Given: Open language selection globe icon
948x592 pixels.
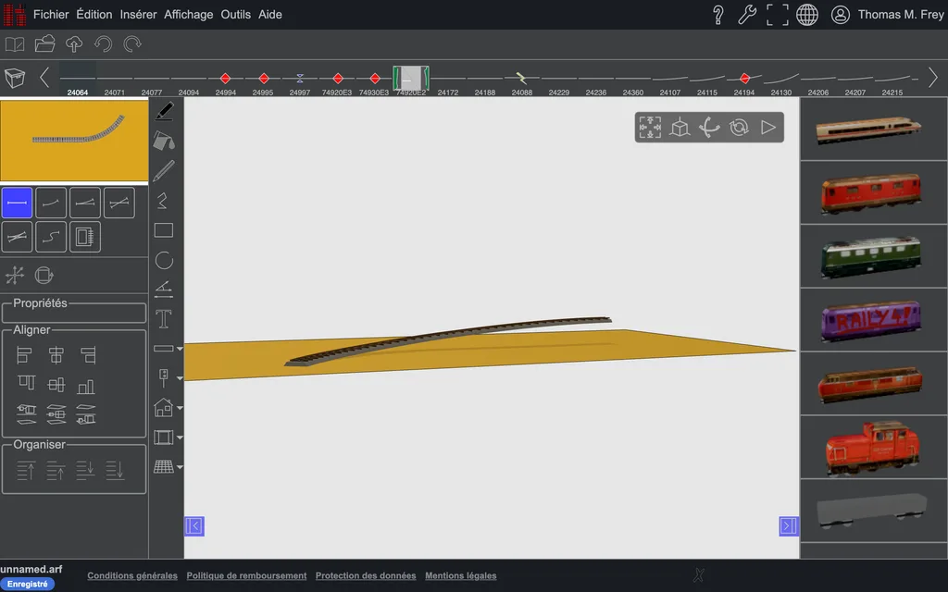Looking at the screenshot, I should click(x=807, y=15).
